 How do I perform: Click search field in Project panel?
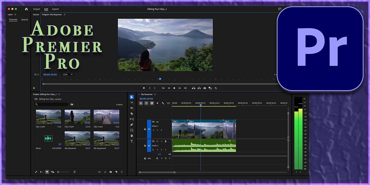point(51,105)
